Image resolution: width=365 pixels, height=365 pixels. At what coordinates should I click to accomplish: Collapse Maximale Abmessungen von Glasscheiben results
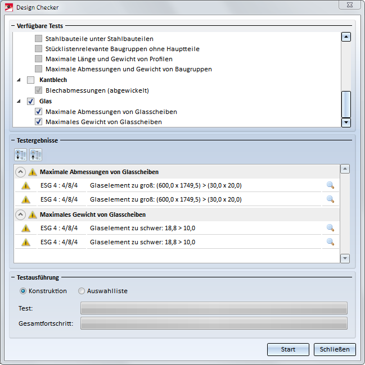click(20, 172)
